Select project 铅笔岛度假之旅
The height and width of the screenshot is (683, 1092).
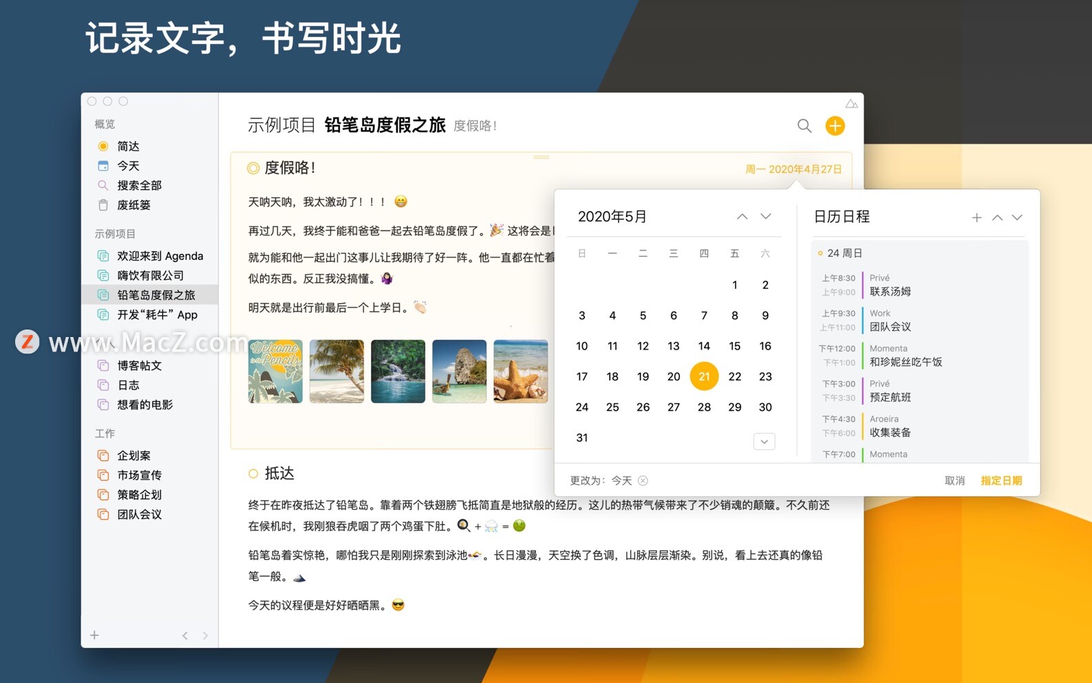coord(149,295)
